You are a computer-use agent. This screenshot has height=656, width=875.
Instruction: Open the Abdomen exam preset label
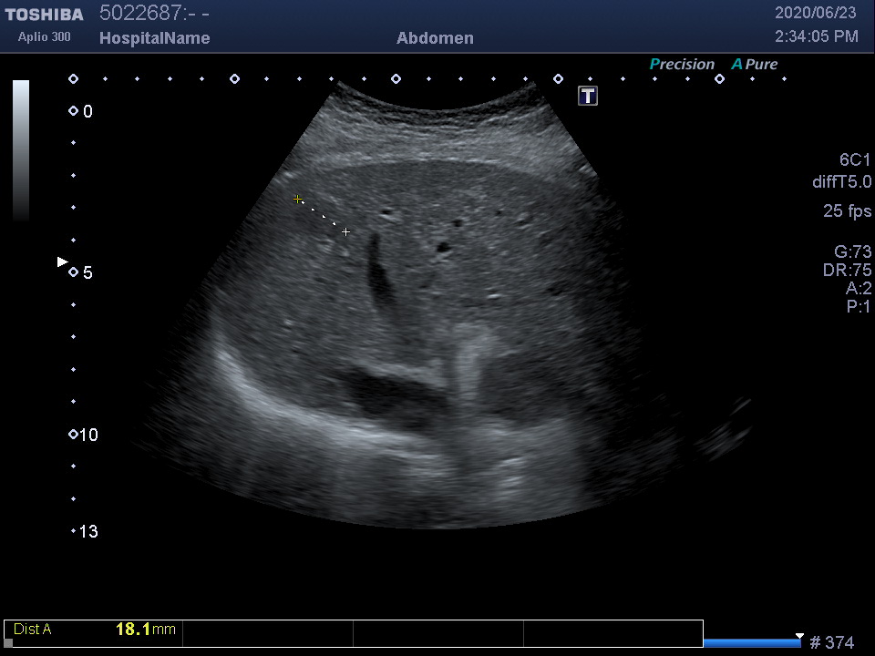[x=435, y=38]
